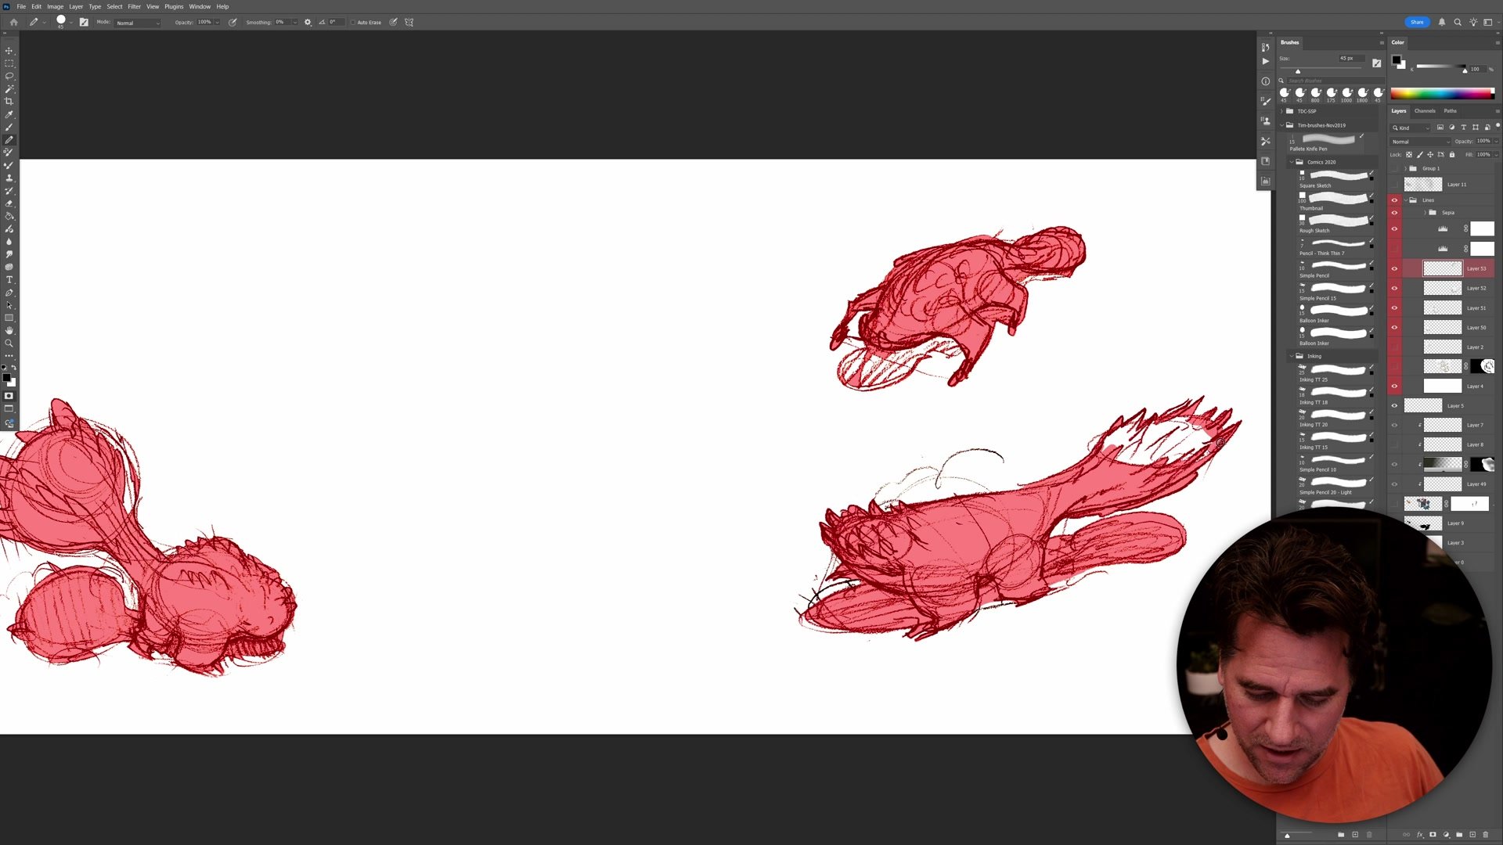Select the Zoom tool
This screenshot has height=845, width=1503.
tap(9, 343)
